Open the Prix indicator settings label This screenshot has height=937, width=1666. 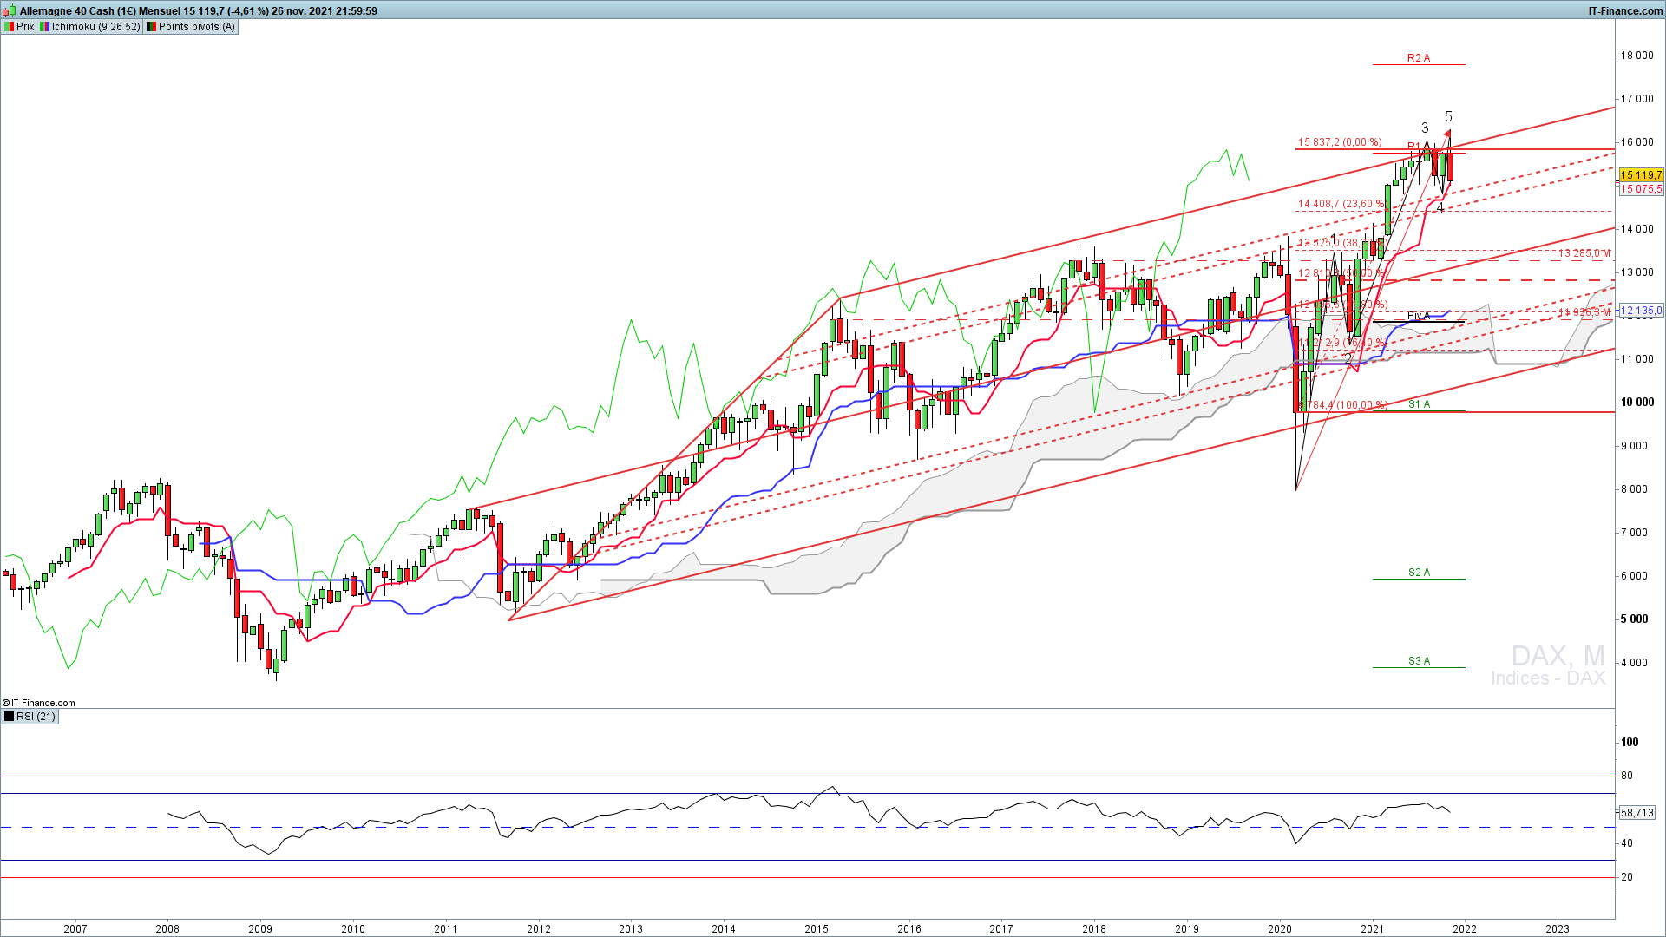click(19, 27)
